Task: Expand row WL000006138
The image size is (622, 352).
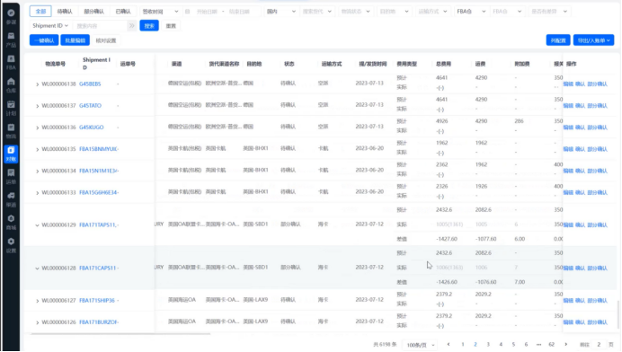Action: click(37, 84)
